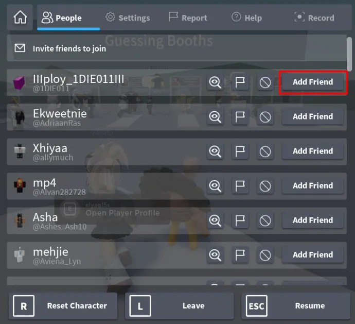
Task: Block player IIIploy_1DIE011III
Action: [x=265, y=82]
